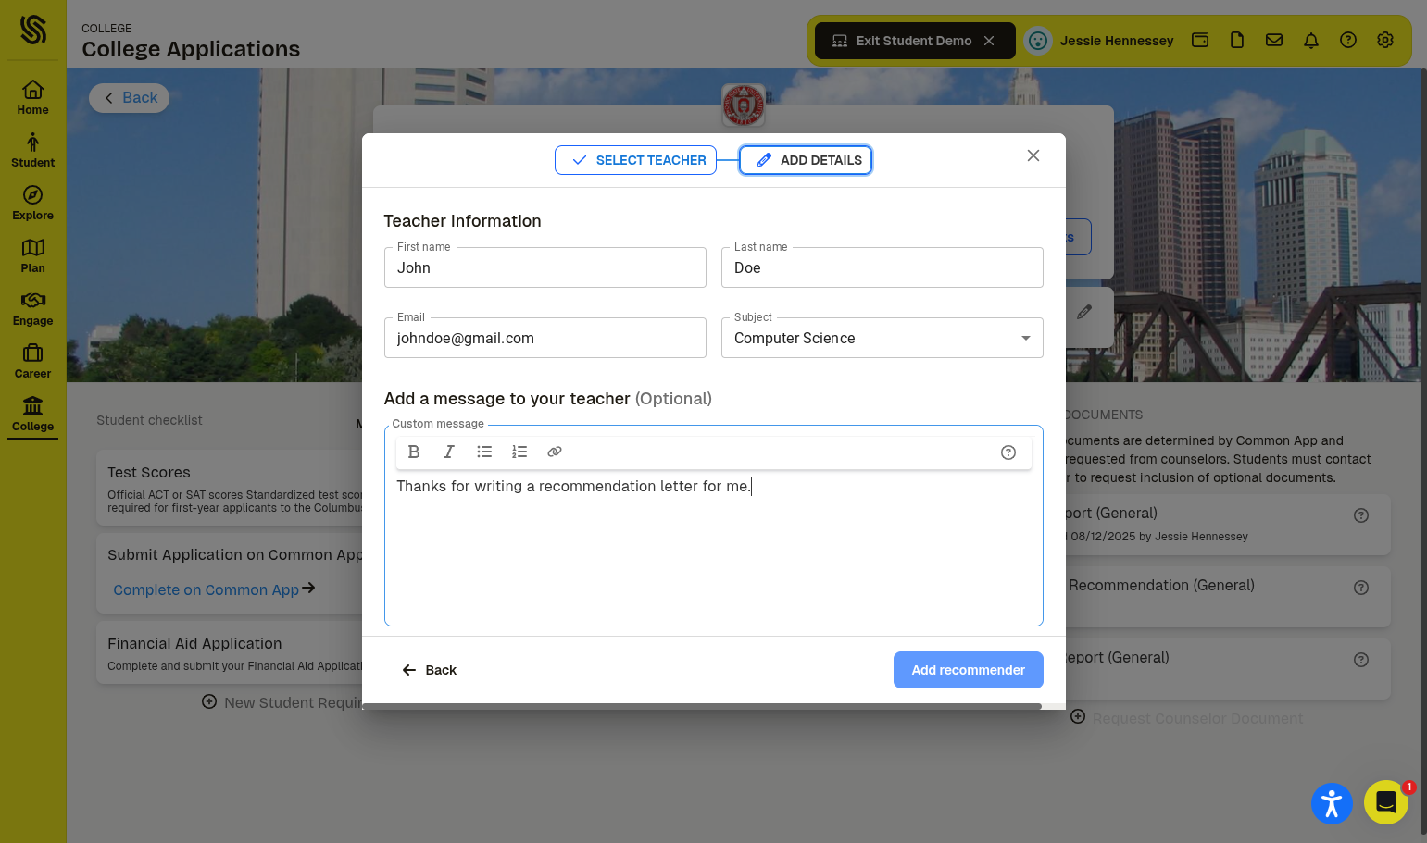1427x843 pixels.
Task: Open Complete on Common App link
Action: click(x=214, y=589)
